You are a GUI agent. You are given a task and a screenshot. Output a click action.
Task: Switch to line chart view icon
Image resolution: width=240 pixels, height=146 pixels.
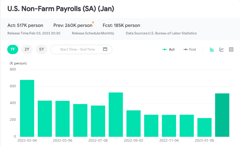click(221, 49)
